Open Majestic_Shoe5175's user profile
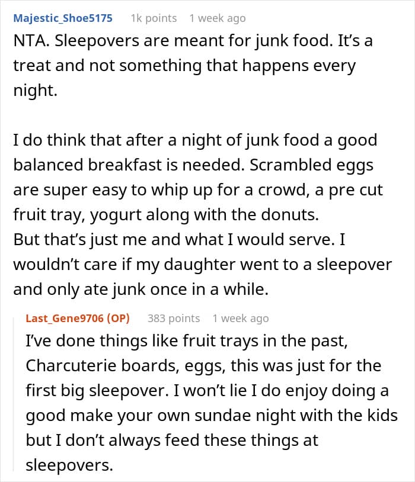Image resolution: width=415 pixels, height=482 pixels. 63,18
